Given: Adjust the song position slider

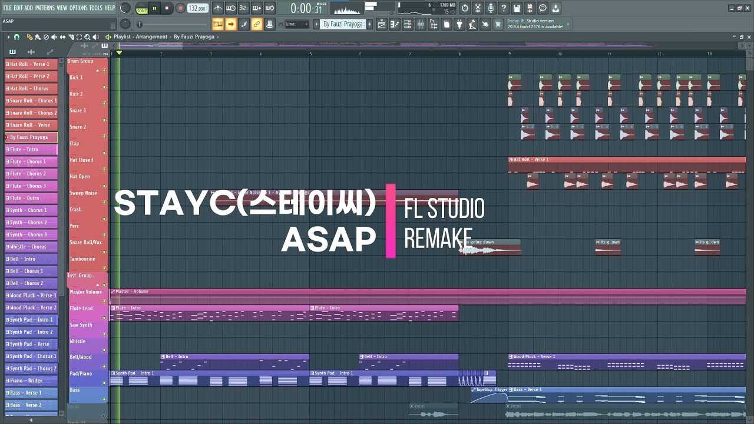Looking at the screenshot, I should tap(173, 24).
